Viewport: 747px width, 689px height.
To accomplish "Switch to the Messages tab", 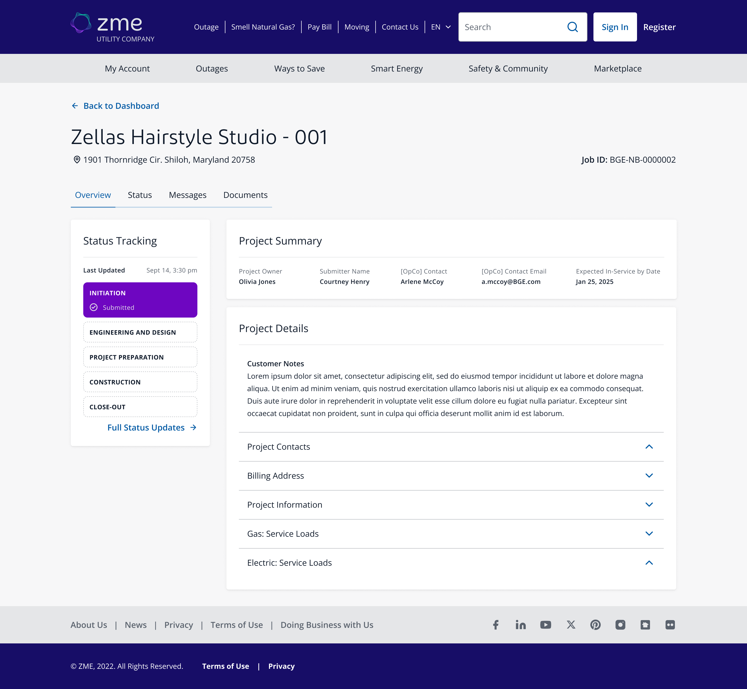I will pyautogui.click(x=188, y=195).
